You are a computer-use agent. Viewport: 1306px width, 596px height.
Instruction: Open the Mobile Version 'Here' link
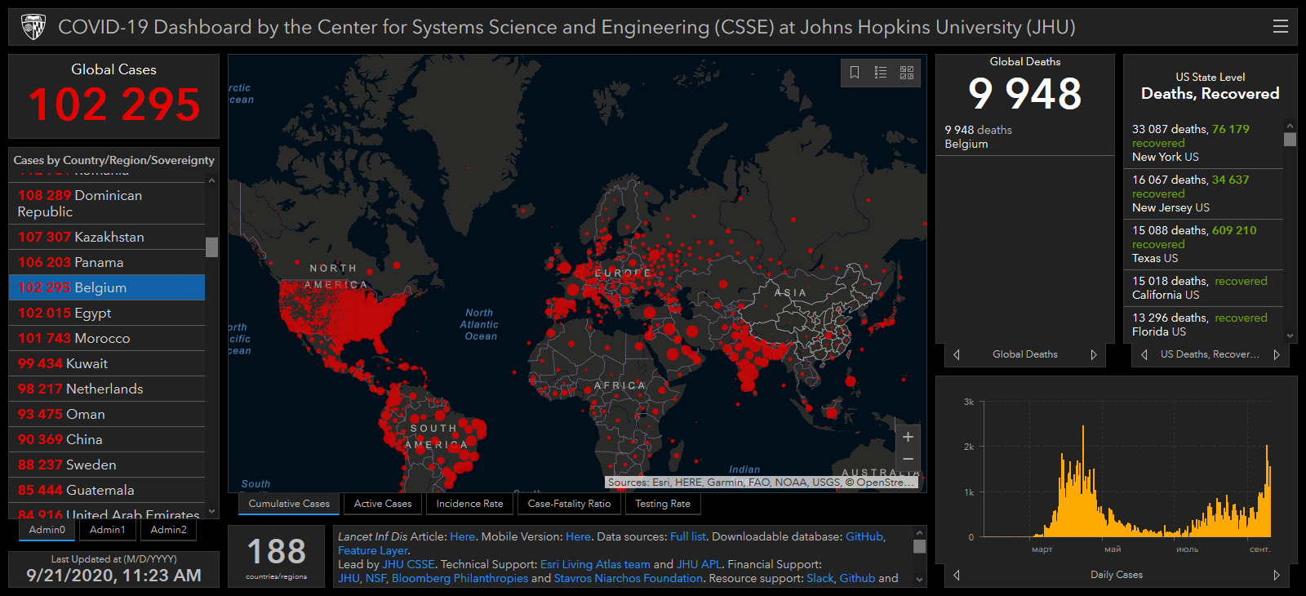click(x=578, y=536)
